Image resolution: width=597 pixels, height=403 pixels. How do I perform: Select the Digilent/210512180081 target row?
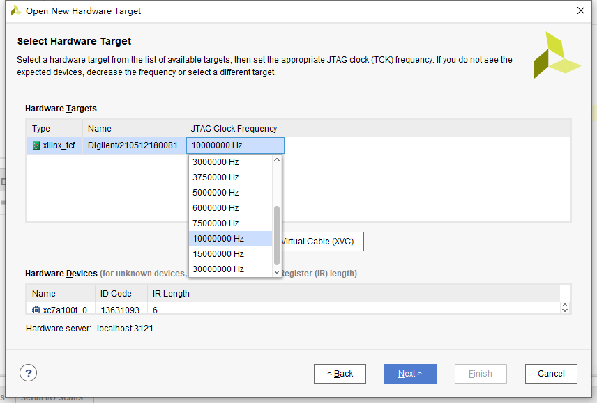133,145
